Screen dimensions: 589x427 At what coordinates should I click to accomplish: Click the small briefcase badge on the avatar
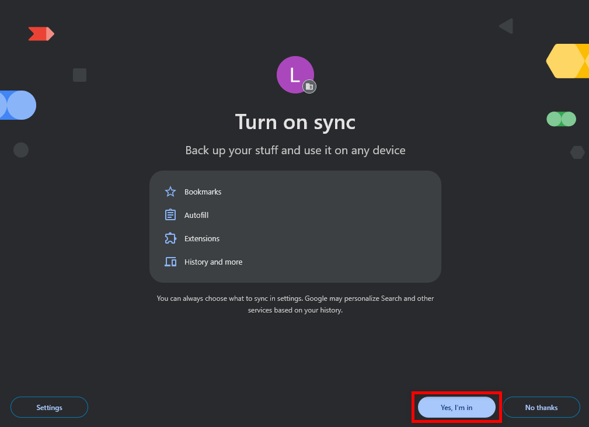point(309,86)
